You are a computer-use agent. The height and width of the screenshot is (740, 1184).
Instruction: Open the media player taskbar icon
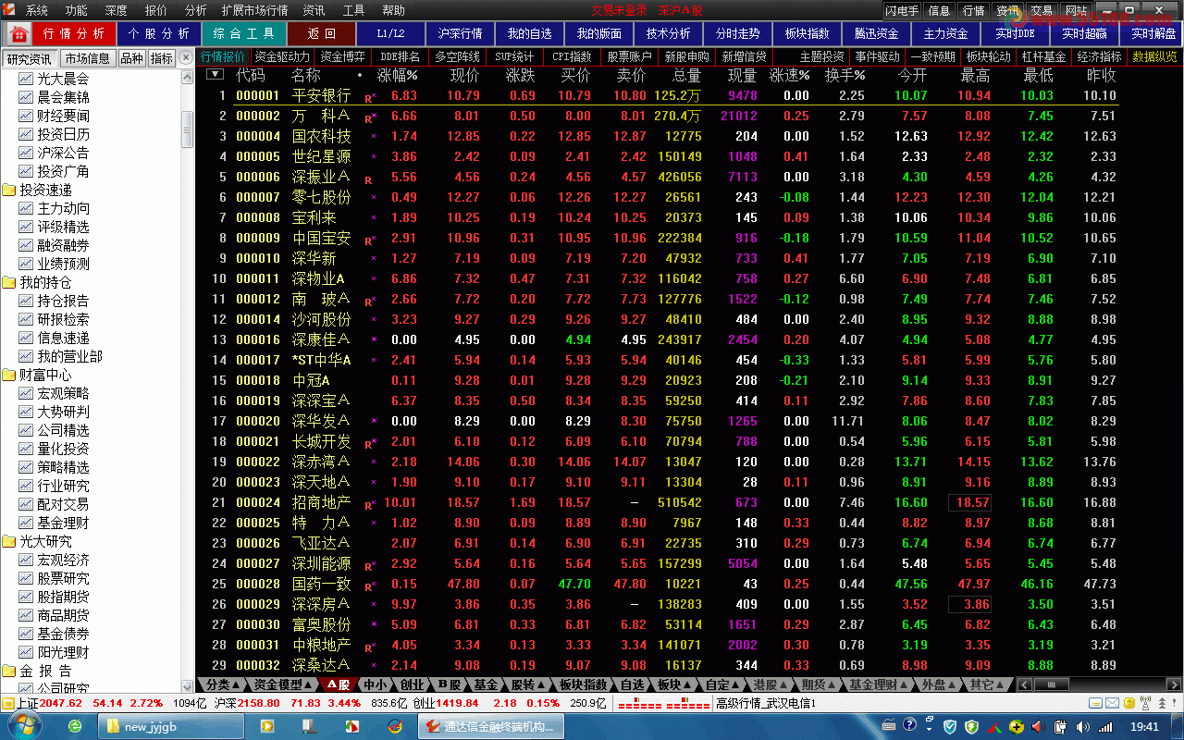pos(267,726)
